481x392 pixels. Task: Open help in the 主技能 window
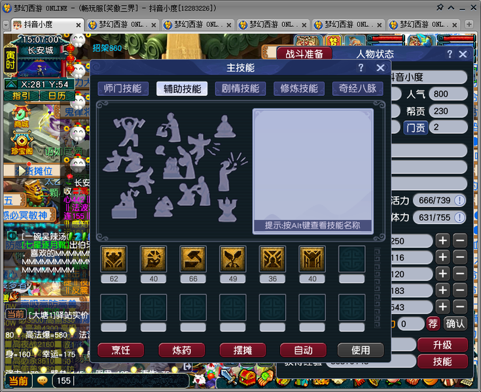[x=361, y=68]
